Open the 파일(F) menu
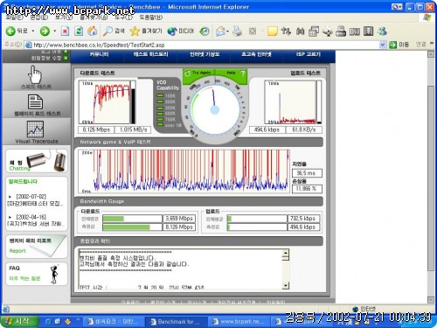437x328 pixels. coord(15,17)
